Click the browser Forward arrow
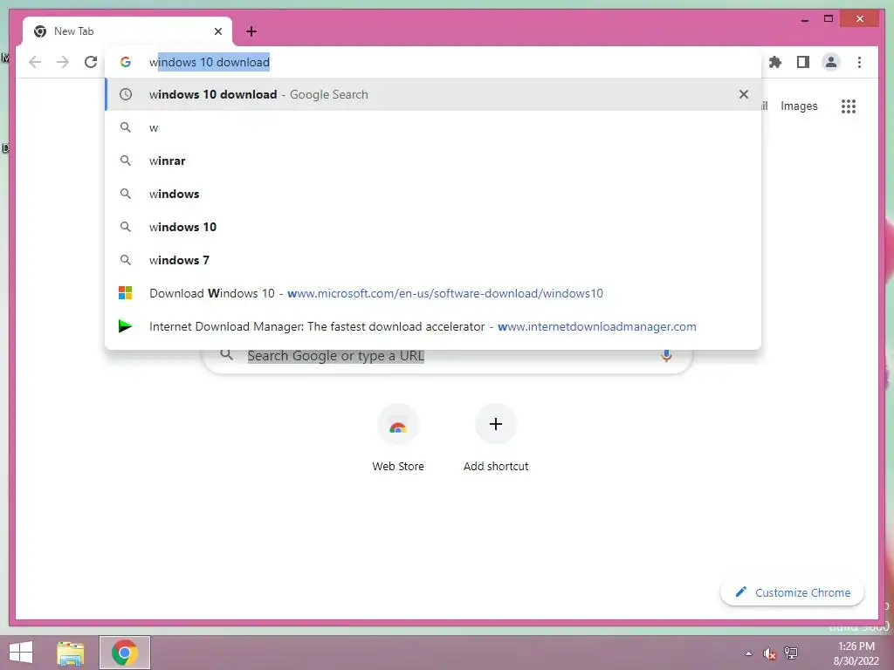This screenshot has height=670, width=894. pyautogui.click(x=63, y=62)
